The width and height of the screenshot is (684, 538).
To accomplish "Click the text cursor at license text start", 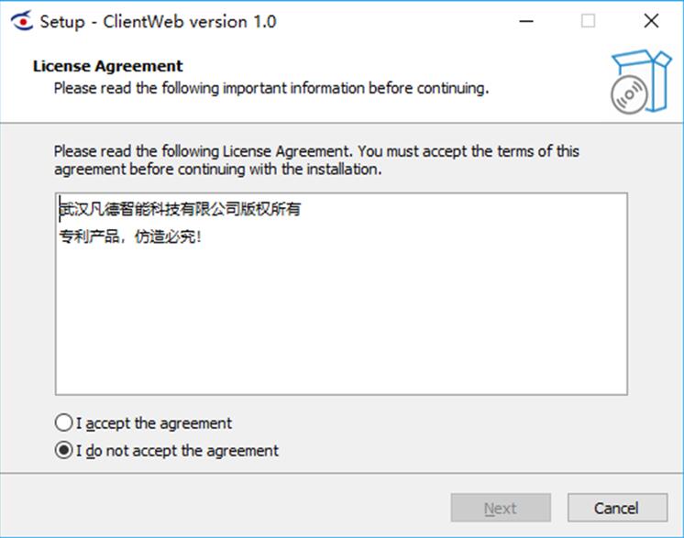I will tap(60, 209).
